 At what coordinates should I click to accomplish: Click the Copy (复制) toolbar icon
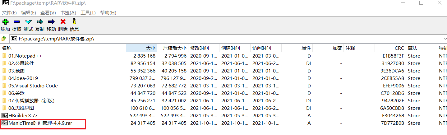(x=40, y=22)
